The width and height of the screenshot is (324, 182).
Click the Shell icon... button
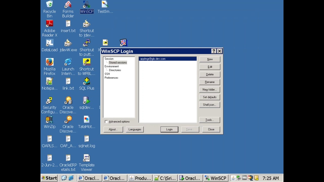click(x=210, y=105)
